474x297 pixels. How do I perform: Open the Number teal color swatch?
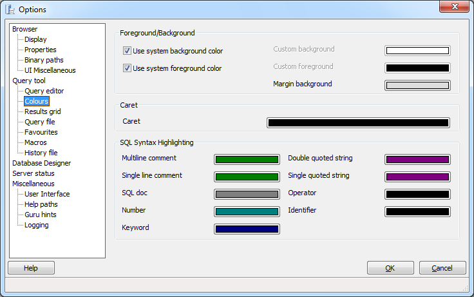pos(247,211)
